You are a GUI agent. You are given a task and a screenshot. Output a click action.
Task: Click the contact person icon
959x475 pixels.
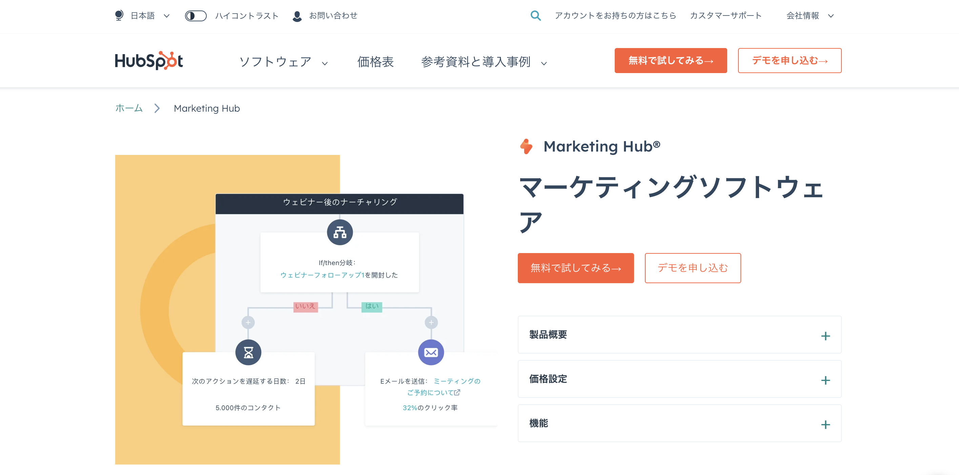pos(297,16)
